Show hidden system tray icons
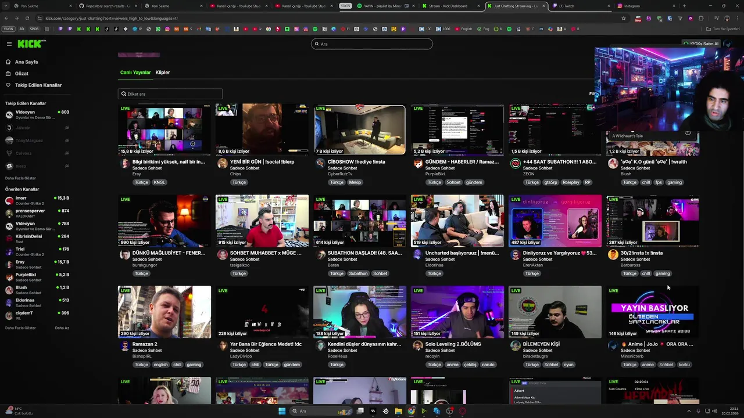744x418 pixels. point(689,411)
